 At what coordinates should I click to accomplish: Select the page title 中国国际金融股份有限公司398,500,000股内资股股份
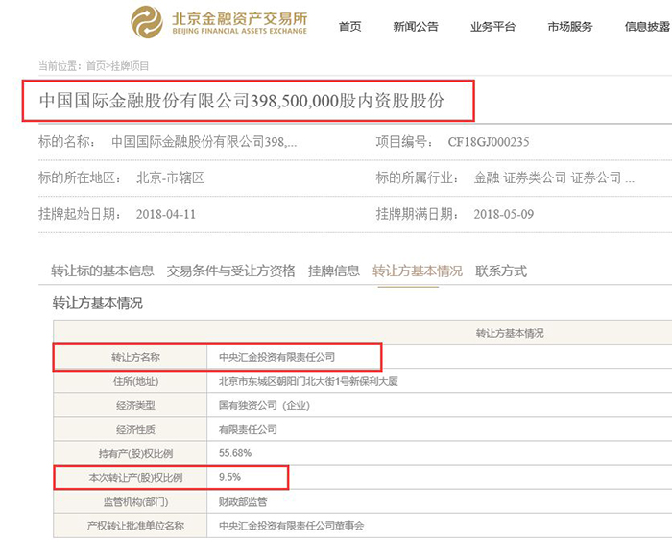(242, 101)
